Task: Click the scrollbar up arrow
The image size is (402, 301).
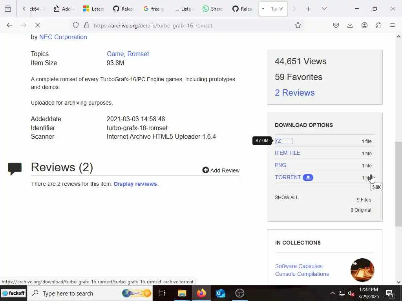Action: point(398,36)
